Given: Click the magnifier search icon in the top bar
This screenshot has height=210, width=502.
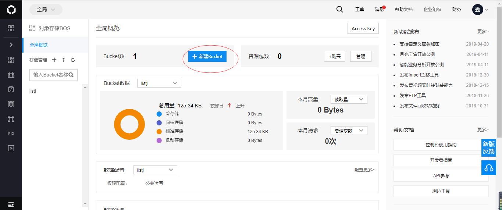Looking at the screenshot, I should (x=340, y=10).
